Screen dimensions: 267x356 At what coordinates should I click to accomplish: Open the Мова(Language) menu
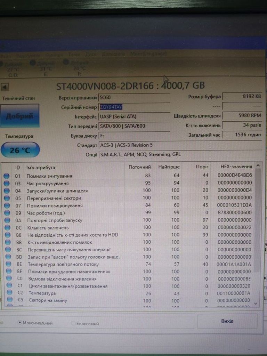[148, 54]
